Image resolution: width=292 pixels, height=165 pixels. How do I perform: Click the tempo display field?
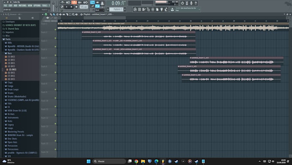(x=84, y=7)
